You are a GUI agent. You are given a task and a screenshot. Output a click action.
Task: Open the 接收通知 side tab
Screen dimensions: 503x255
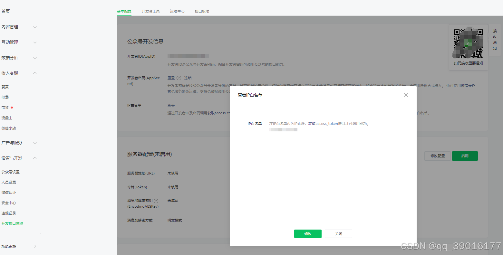click(x=495, y=40)
